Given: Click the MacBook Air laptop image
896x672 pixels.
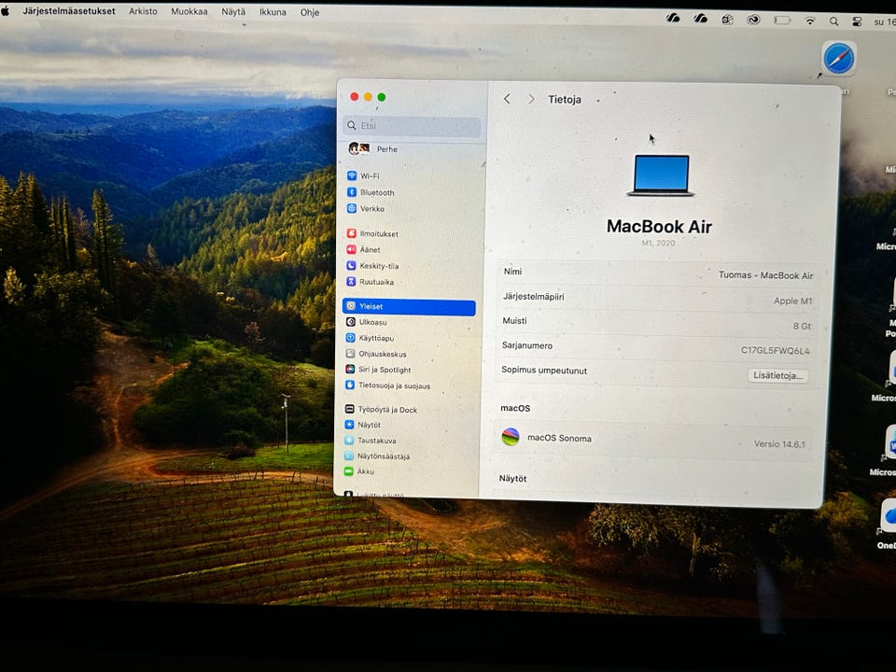Looking at the screenshot, I should tap(661, 175).
